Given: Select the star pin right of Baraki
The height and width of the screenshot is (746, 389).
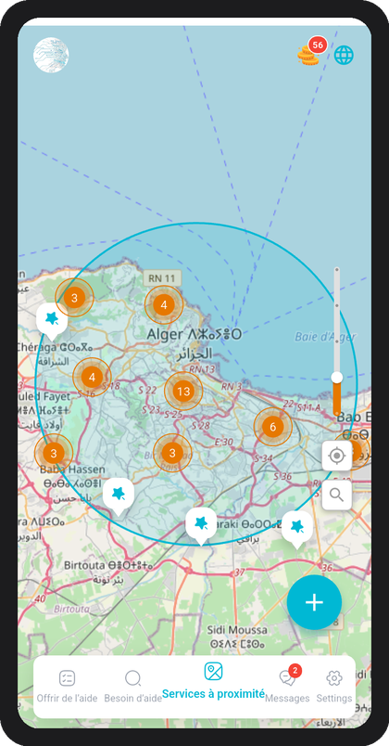Looking at the screenshot, I should pos(297,529).
